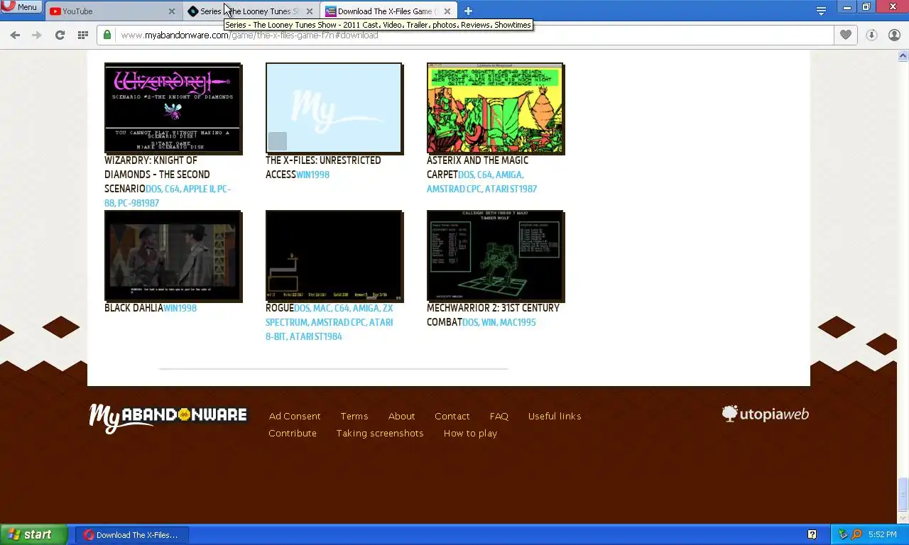Open Asterix and the Magic Carpet thumbnail

tap(495, 108)
